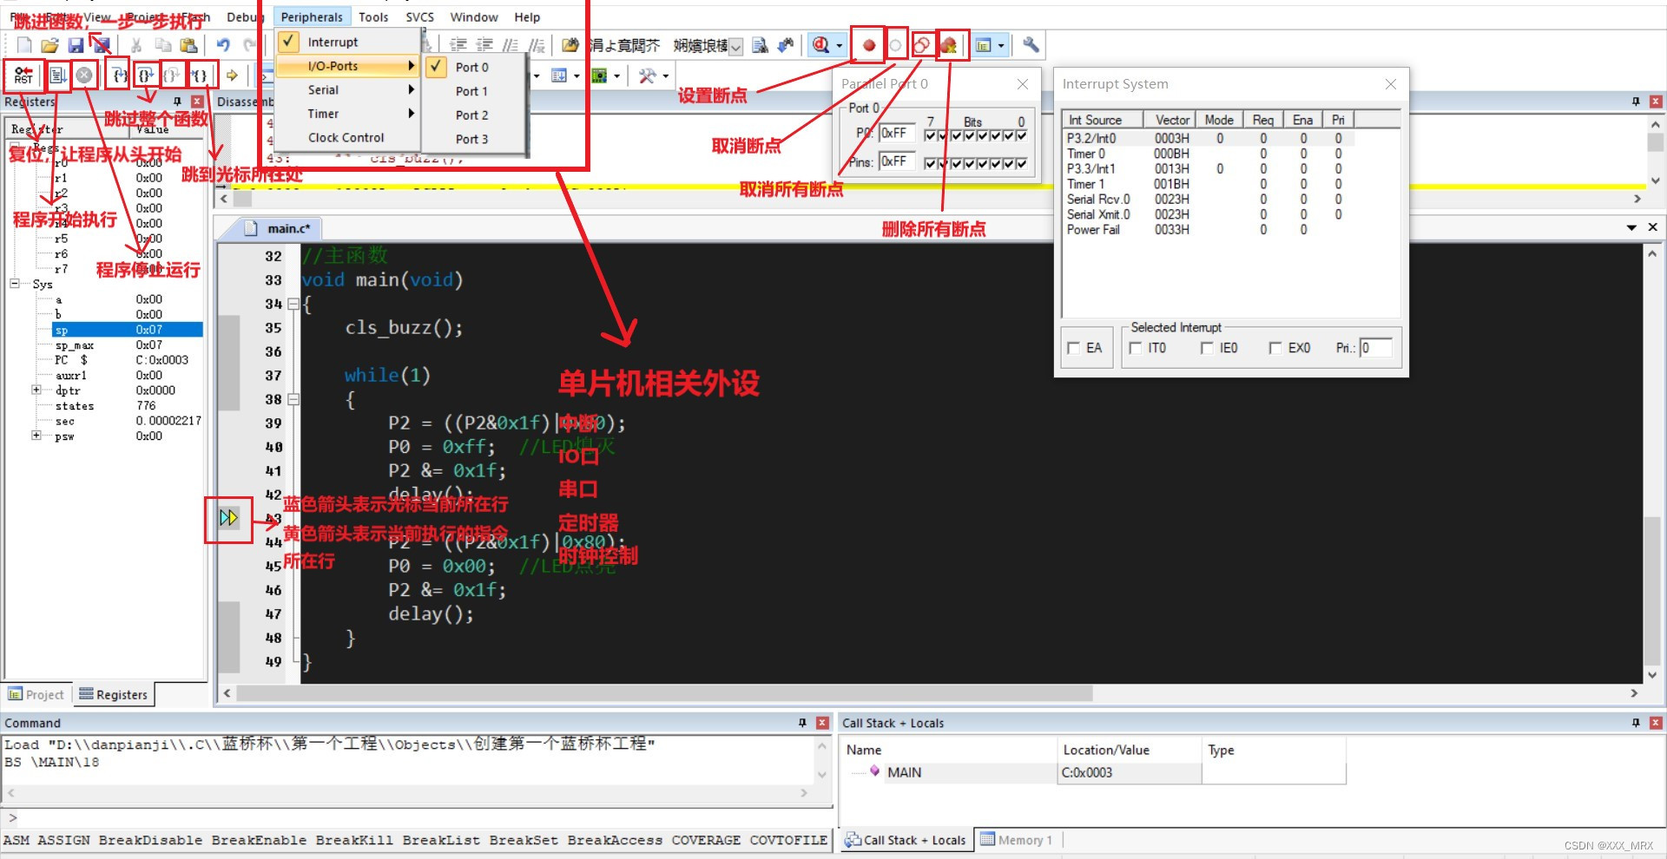The width and height of the screenshot is (1667, 859).
Task: Run to the cursor line
Action: coord(201,75)
